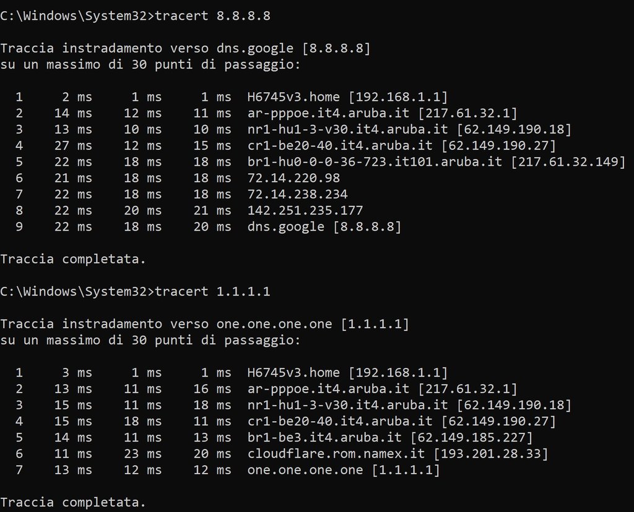This screenshot has width=634, height=512.
Task: Click the 72.14.238.234 hop address
Action: [x=297, y=194]
